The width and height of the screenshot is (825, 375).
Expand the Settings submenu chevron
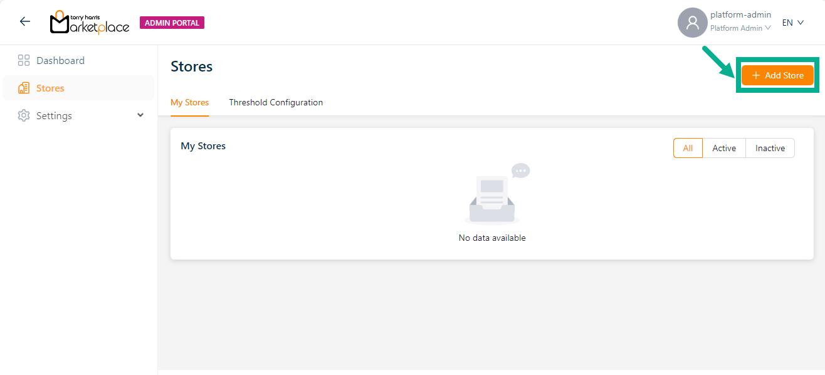tap(140, 115)
